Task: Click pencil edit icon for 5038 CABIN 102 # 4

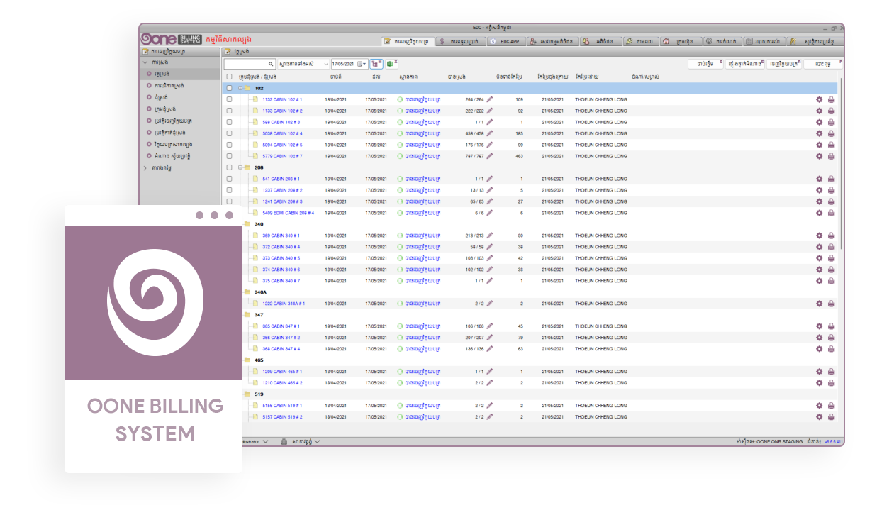Action: (x=489, y=133)
